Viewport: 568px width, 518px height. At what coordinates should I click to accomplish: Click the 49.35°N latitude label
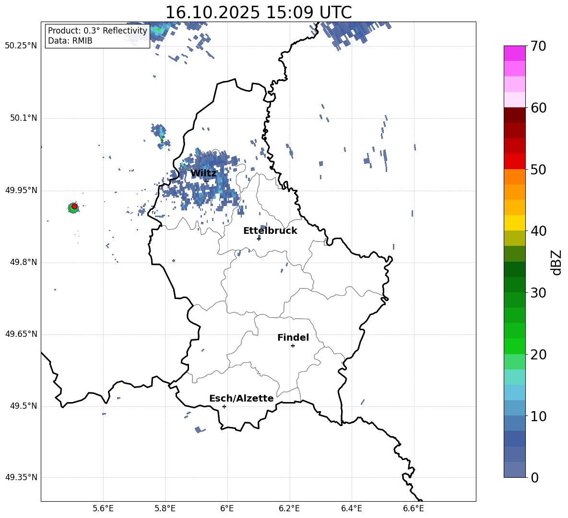click(x=21, y=477)
